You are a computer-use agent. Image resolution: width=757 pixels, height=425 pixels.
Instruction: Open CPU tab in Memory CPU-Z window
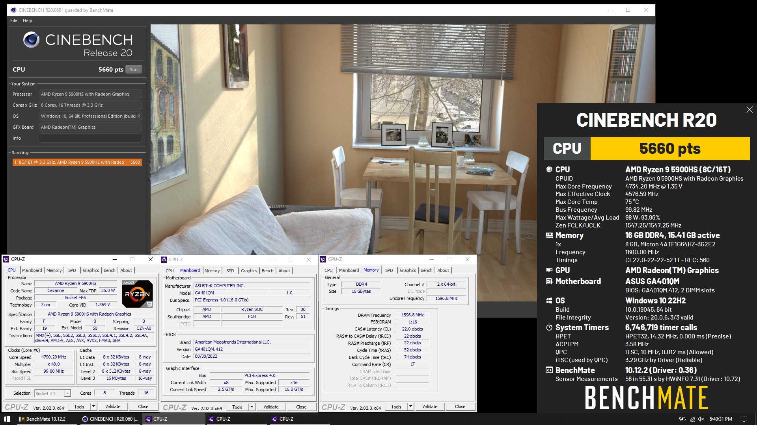click(x=328, y=270)
